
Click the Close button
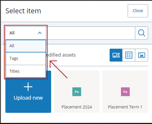click(138, 11)
